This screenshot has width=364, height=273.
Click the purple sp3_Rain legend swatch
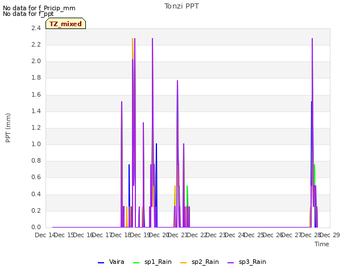[231, 263]
